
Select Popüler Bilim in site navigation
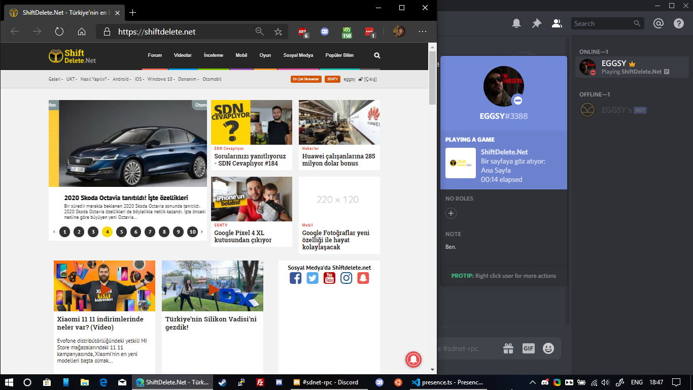(x=339, y=55)
